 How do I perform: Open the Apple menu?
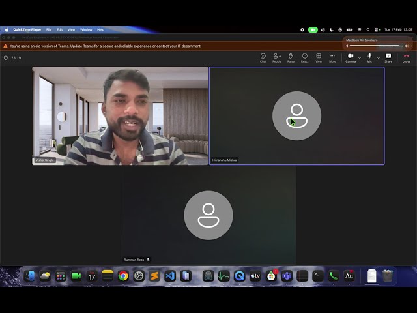click(x=7, y=29)
